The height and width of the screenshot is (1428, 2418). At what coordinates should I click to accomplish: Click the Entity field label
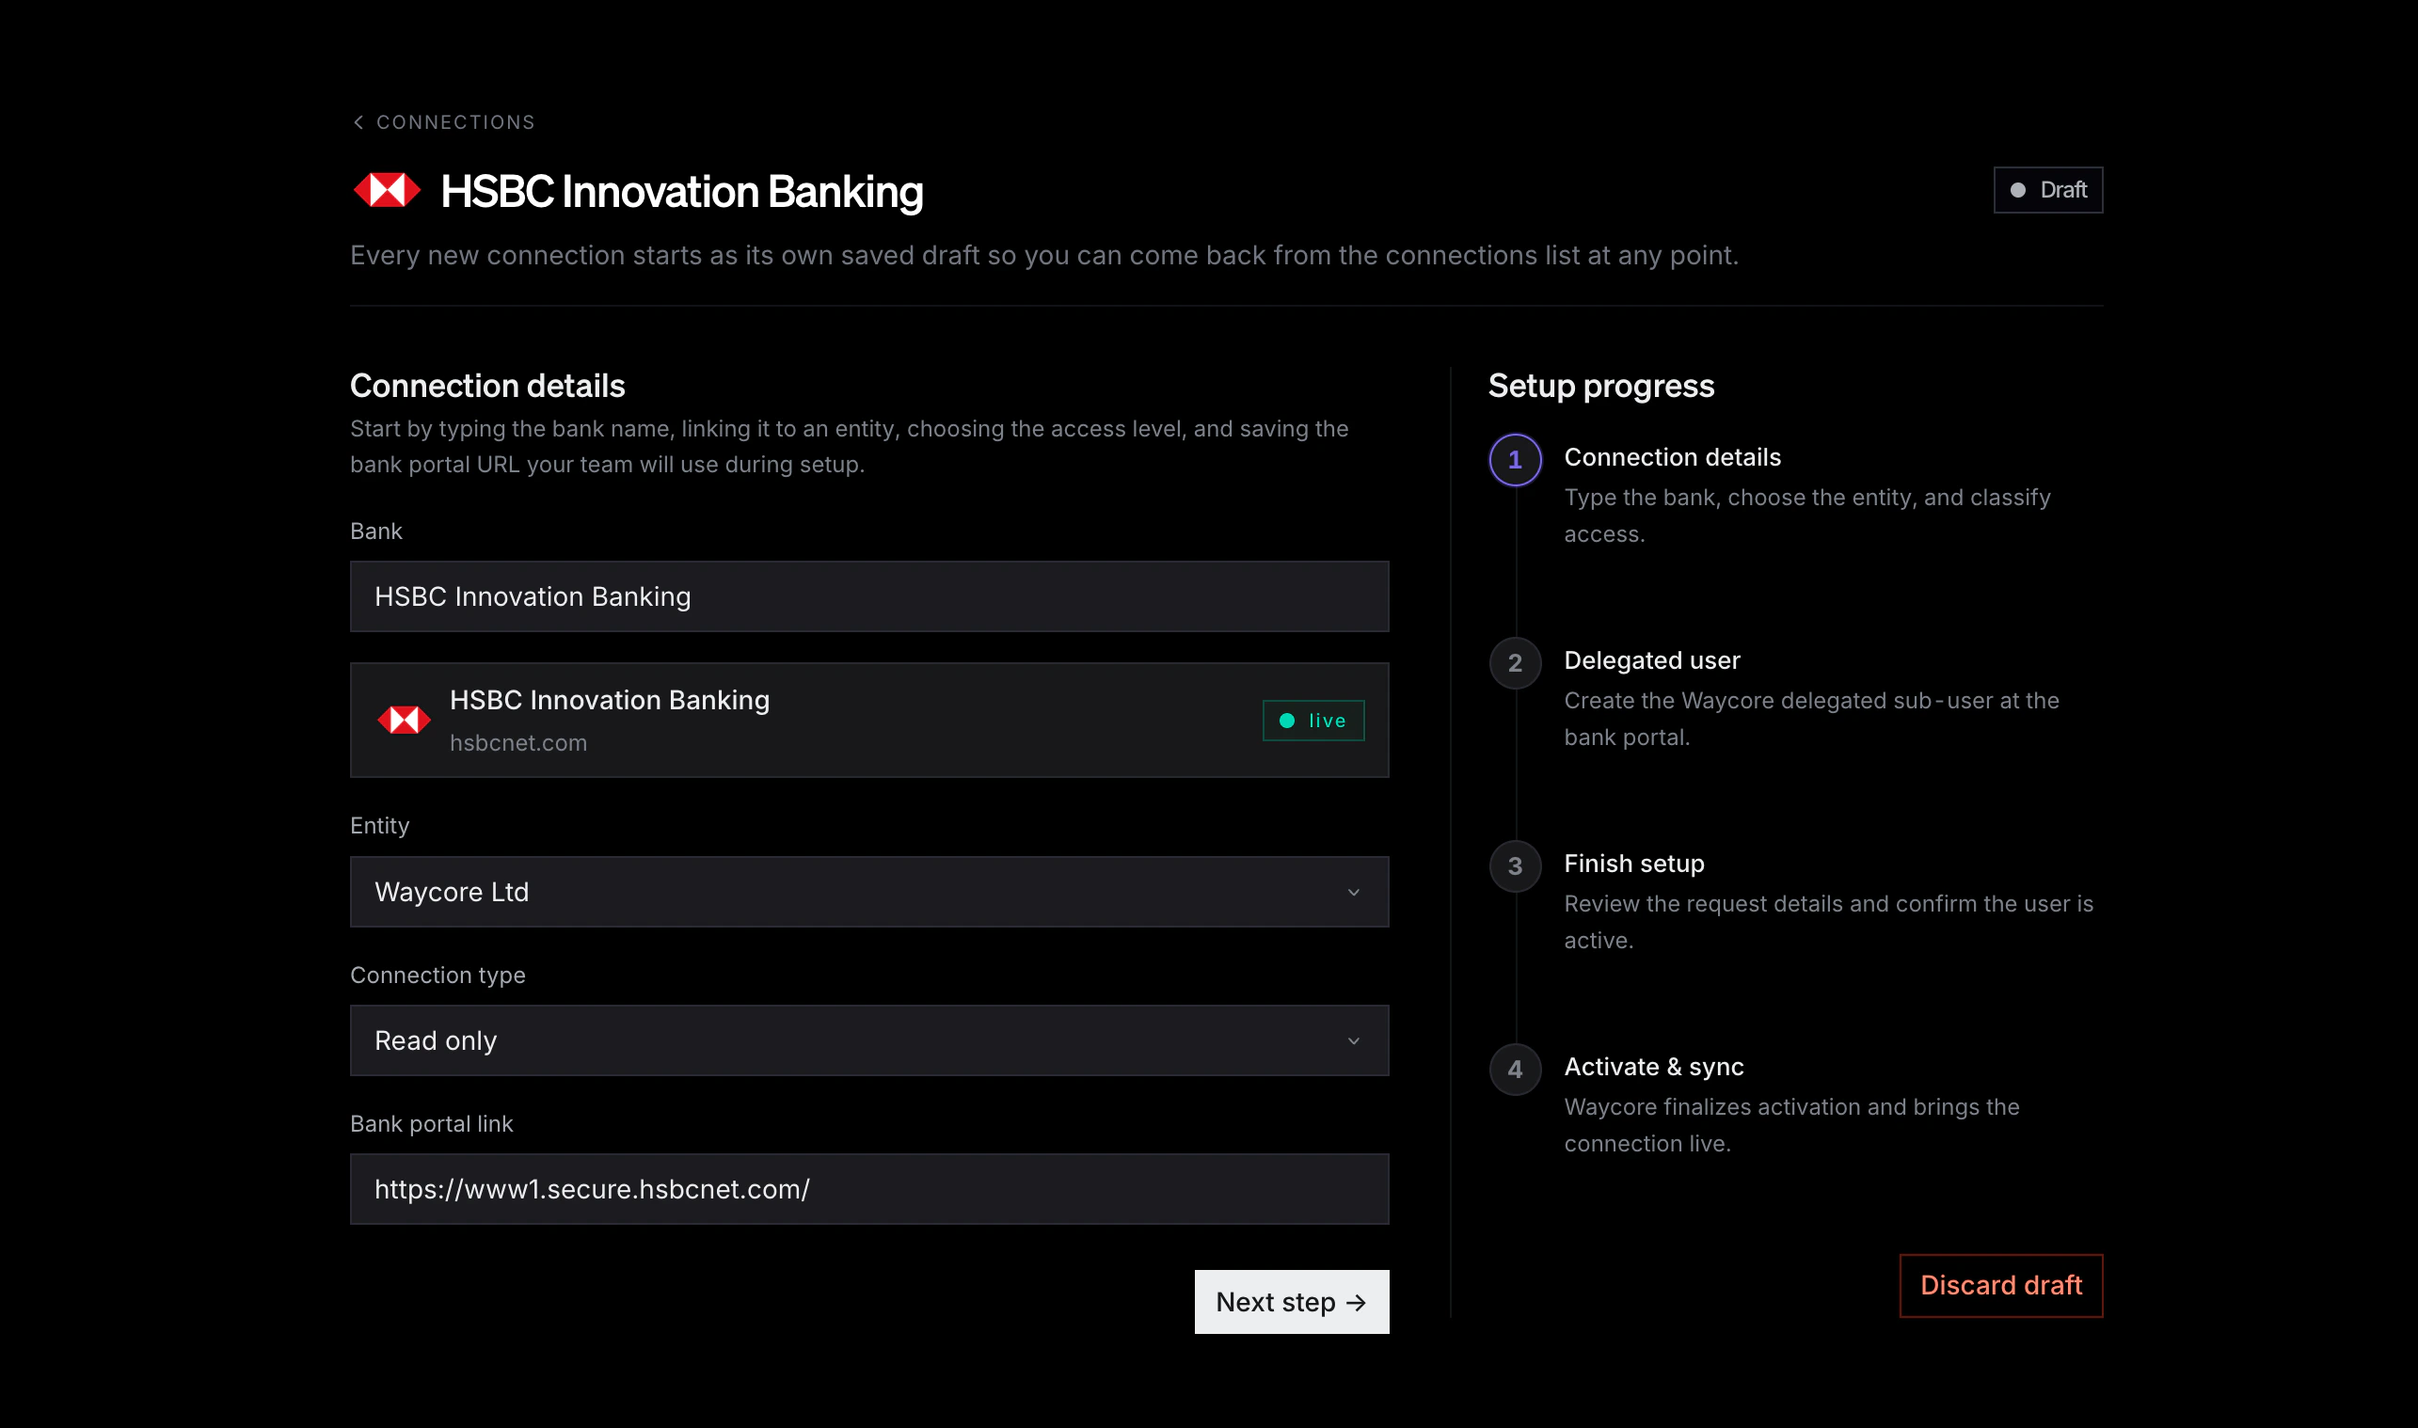pyautogui.click(x=379, y=826)
